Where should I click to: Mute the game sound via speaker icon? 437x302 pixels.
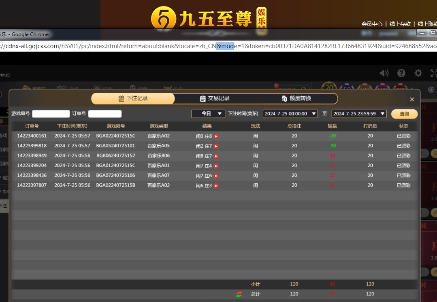click(x=384, y=73)
